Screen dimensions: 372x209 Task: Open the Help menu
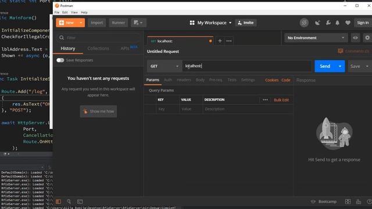pyautogui.click(x=84, y=12)
